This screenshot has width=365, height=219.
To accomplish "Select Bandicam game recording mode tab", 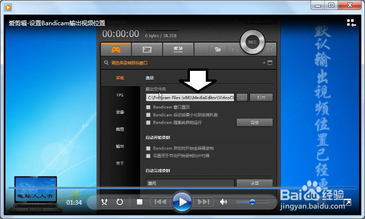I will [116, 49].
